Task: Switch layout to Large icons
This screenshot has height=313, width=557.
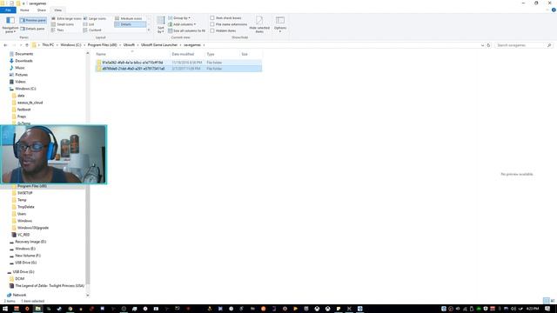Action: 95,18
